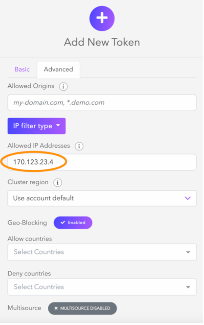This screenshot has width=204, height=325.
Task: Click the Enabled badge next to Geo-Blocking
Action: (73, 223)
